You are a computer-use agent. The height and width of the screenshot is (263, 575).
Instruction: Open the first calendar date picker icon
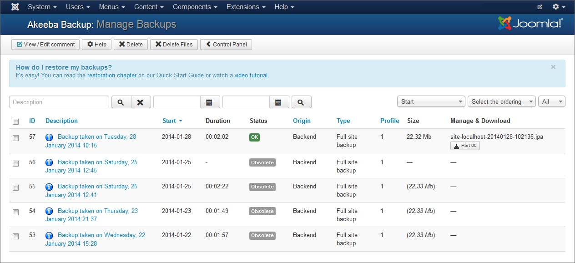(x=210, y=101)
